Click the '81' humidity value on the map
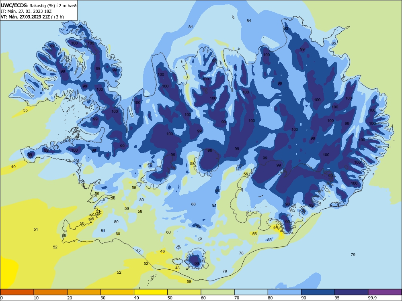This screenshot has width=402, height=301. [103, 231]
